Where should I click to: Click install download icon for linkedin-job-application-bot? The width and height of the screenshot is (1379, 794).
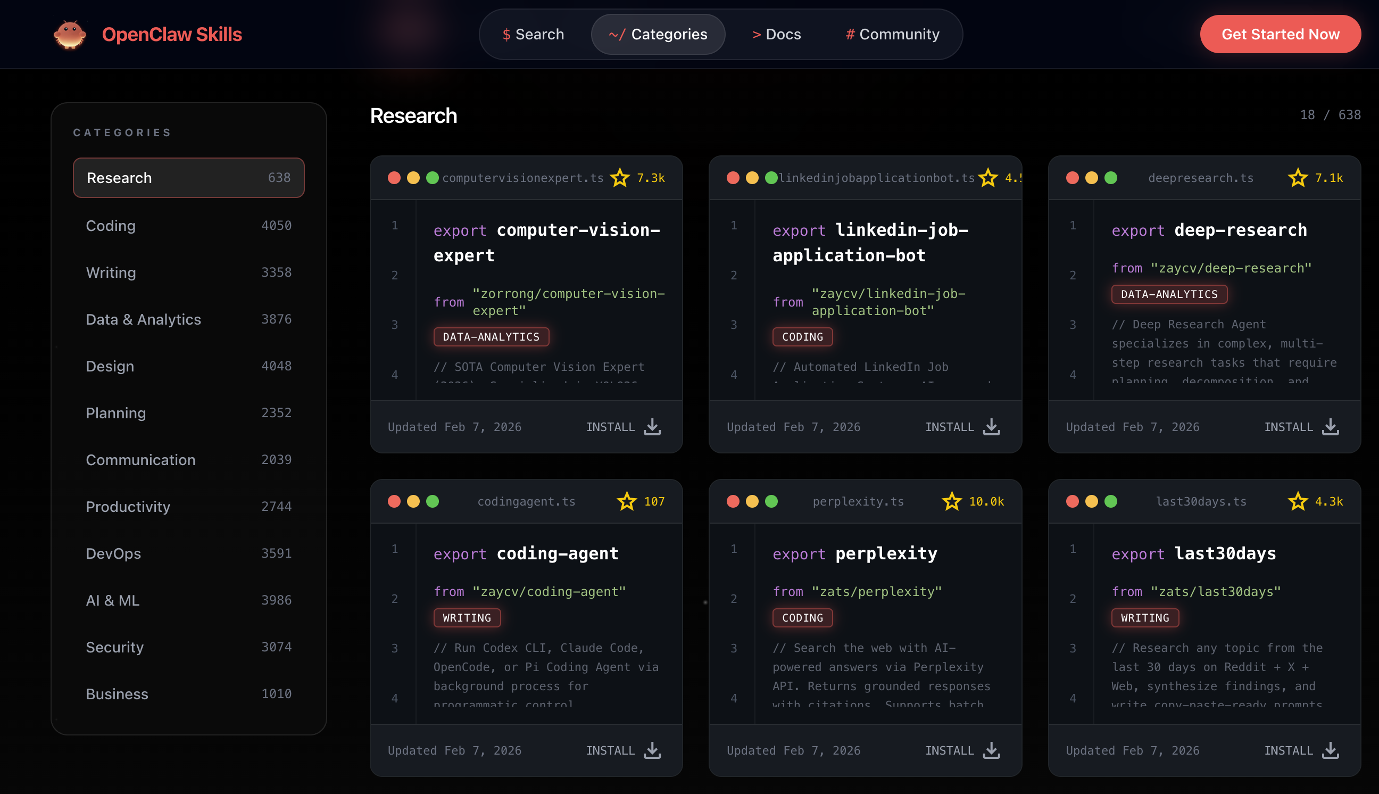click(991, 427)
